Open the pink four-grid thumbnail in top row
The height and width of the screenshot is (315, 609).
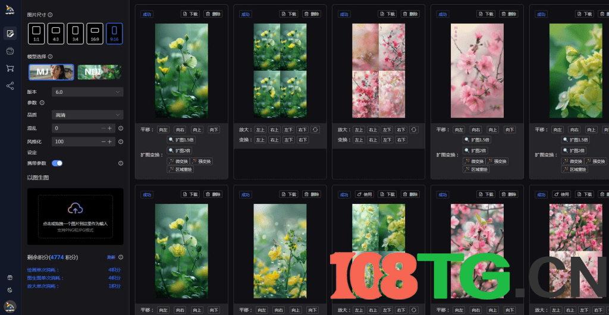click(379, 71)
